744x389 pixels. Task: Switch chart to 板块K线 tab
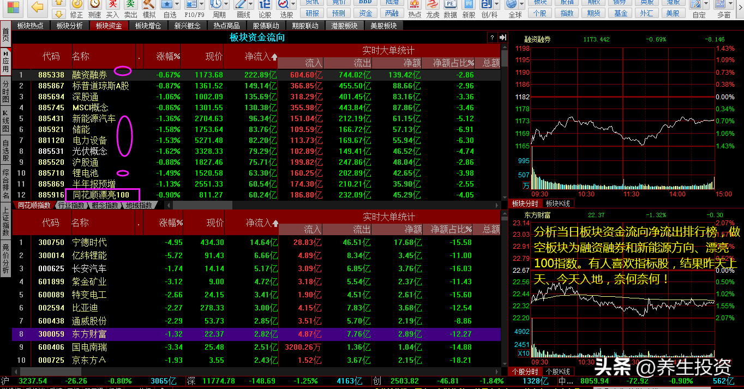click(x=557, y=204)
